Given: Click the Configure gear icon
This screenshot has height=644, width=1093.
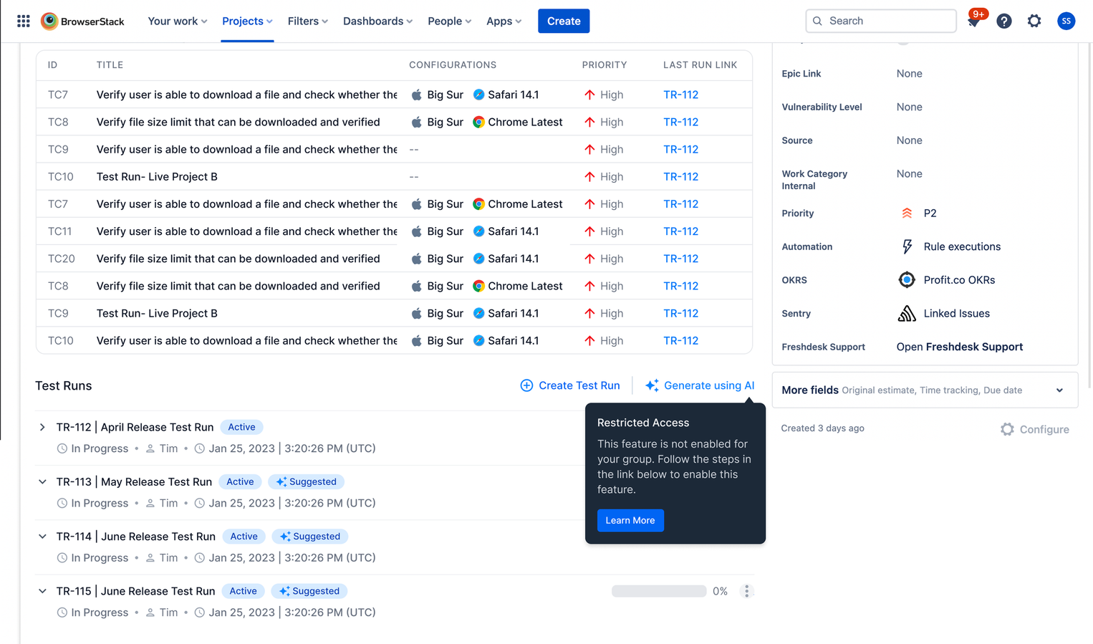Looking at the screenshot, I should pyautogui.click(x=1007, y=429).
